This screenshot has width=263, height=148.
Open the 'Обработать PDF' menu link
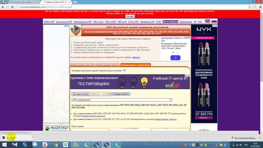pyautogui.click(x=147, y=22)
